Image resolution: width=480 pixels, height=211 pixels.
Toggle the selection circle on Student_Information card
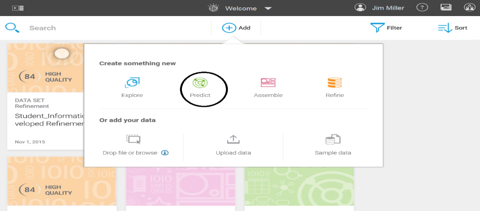(x=62, y=54)
